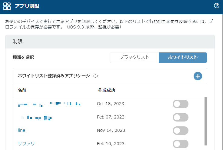This screenshot has height=150, width=223.
Task: Open the help question mark icon
Action: tap(216, 6)
